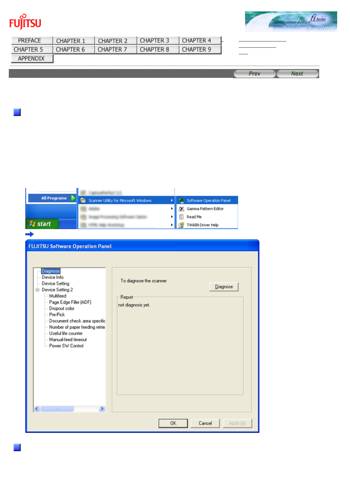Select Dropout color item
The image size is (350, 496).
62,308
